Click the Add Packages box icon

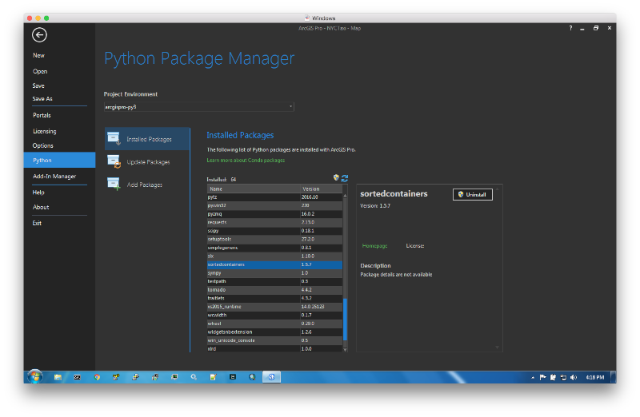pyautogui.click(x=114, y=184)
